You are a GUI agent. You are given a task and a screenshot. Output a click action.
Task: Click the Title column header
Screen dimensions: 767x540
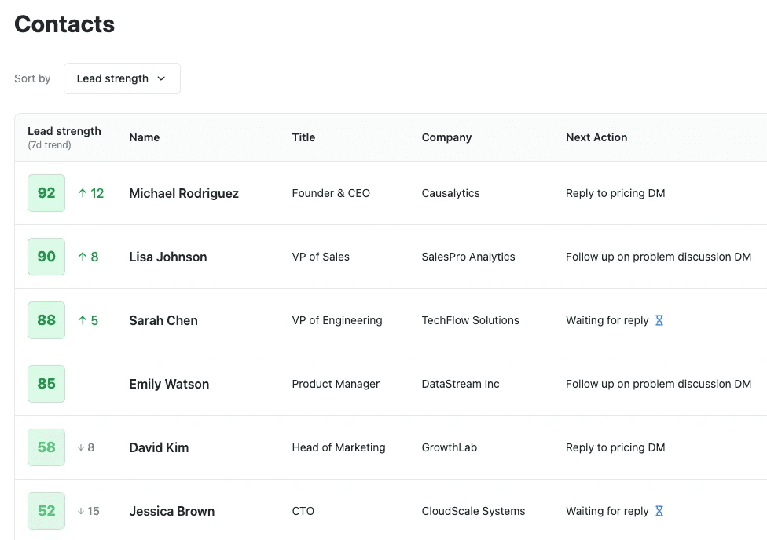303,137
